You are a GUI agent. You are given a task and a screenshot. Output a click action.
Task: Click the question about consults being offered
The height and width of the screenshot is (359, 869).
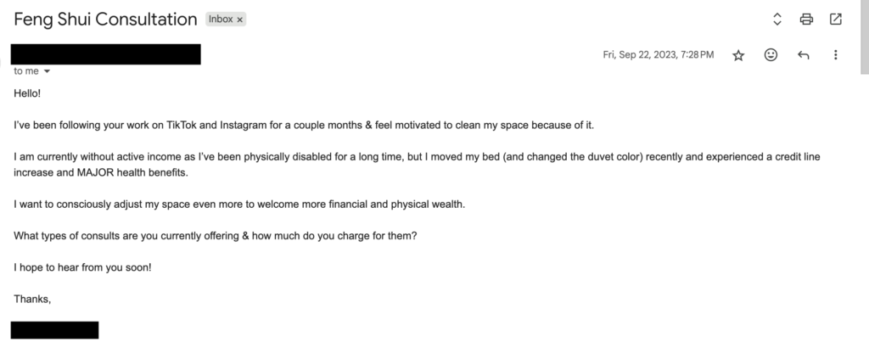pyautogui.click(x=215, y=235)
